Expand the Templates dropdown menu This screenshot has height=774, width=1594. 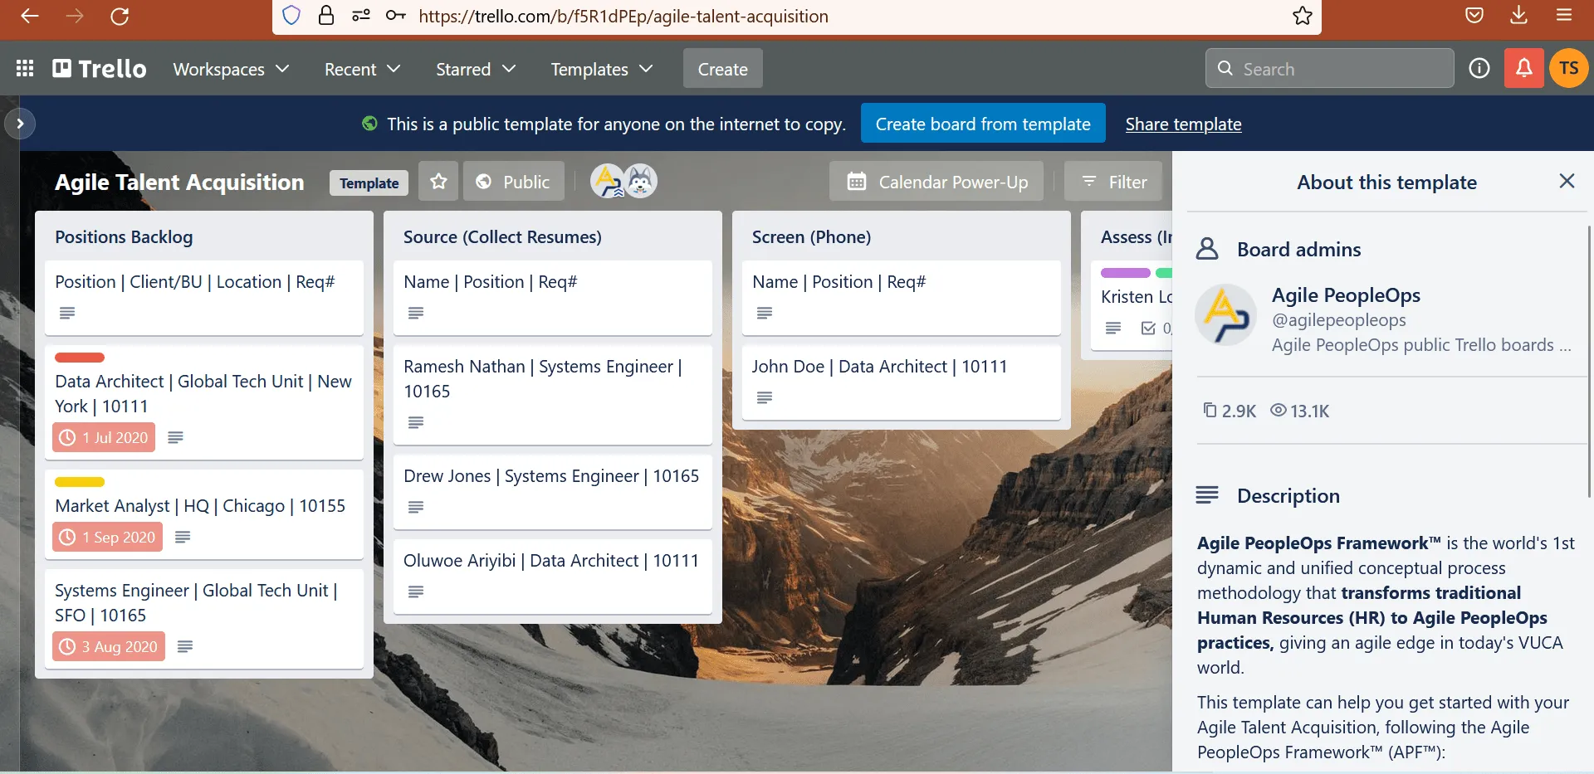(x=601, y=69)
